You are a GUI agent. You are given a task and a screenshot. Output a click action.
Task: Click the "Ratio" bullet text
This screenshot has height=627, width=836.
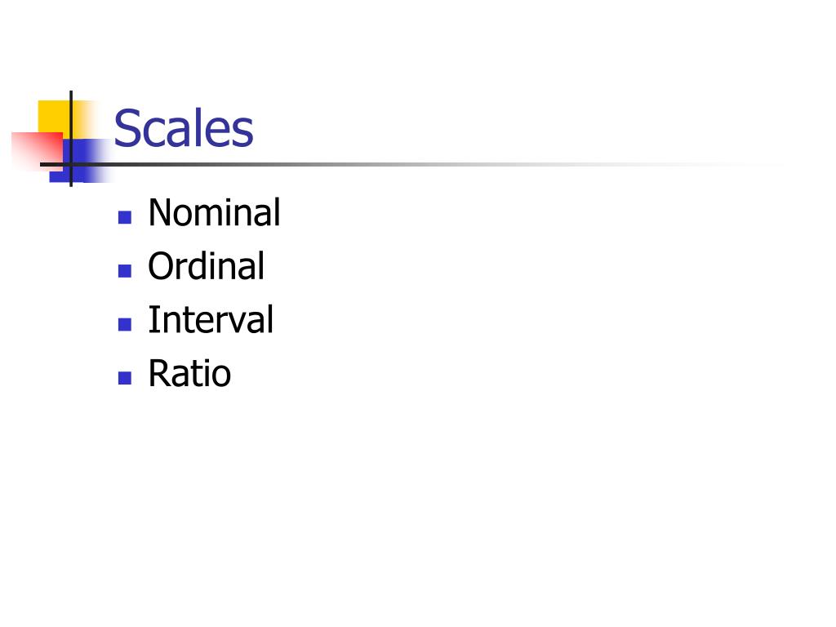click(189, 374)
